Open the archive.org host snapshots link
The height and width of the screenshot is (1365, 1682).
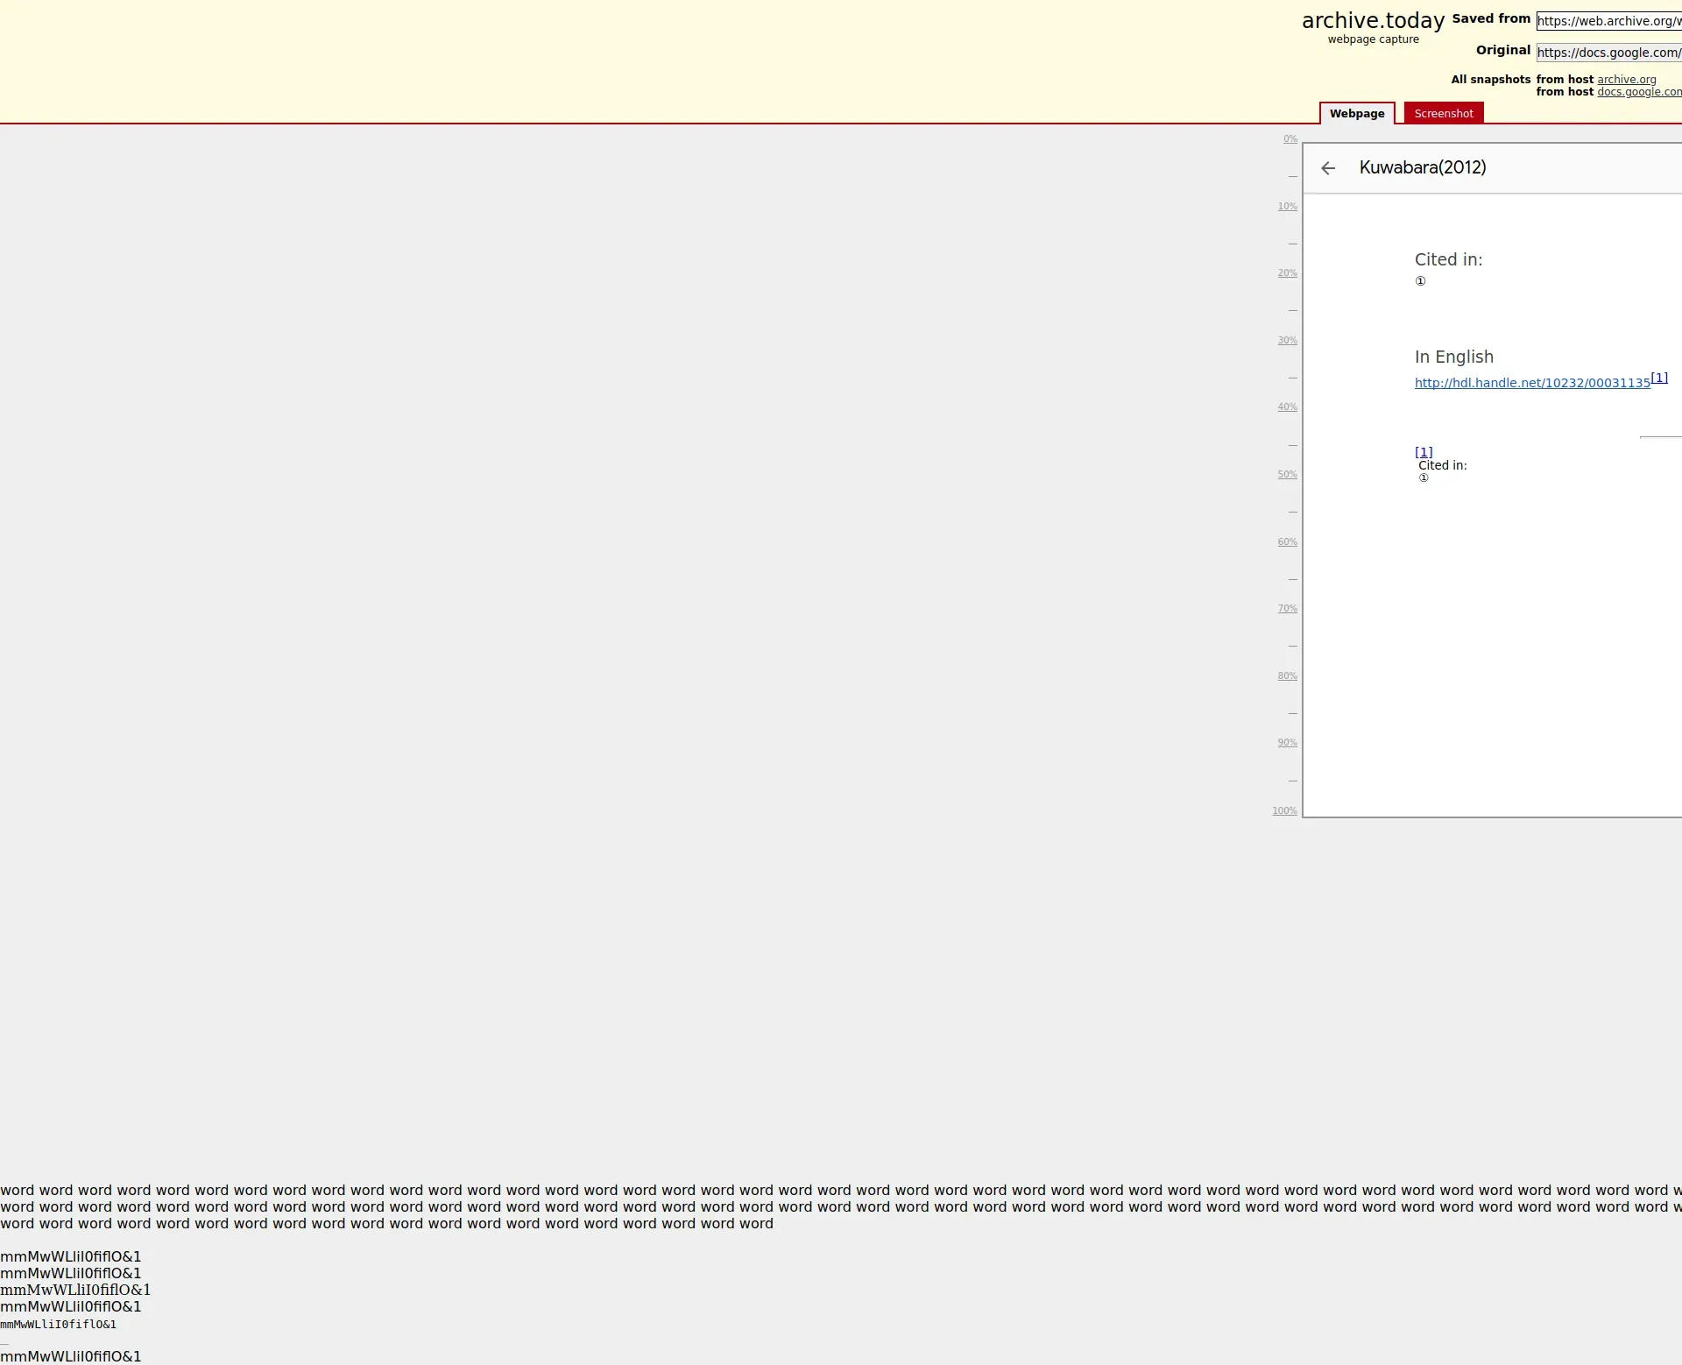[1626, 80]
